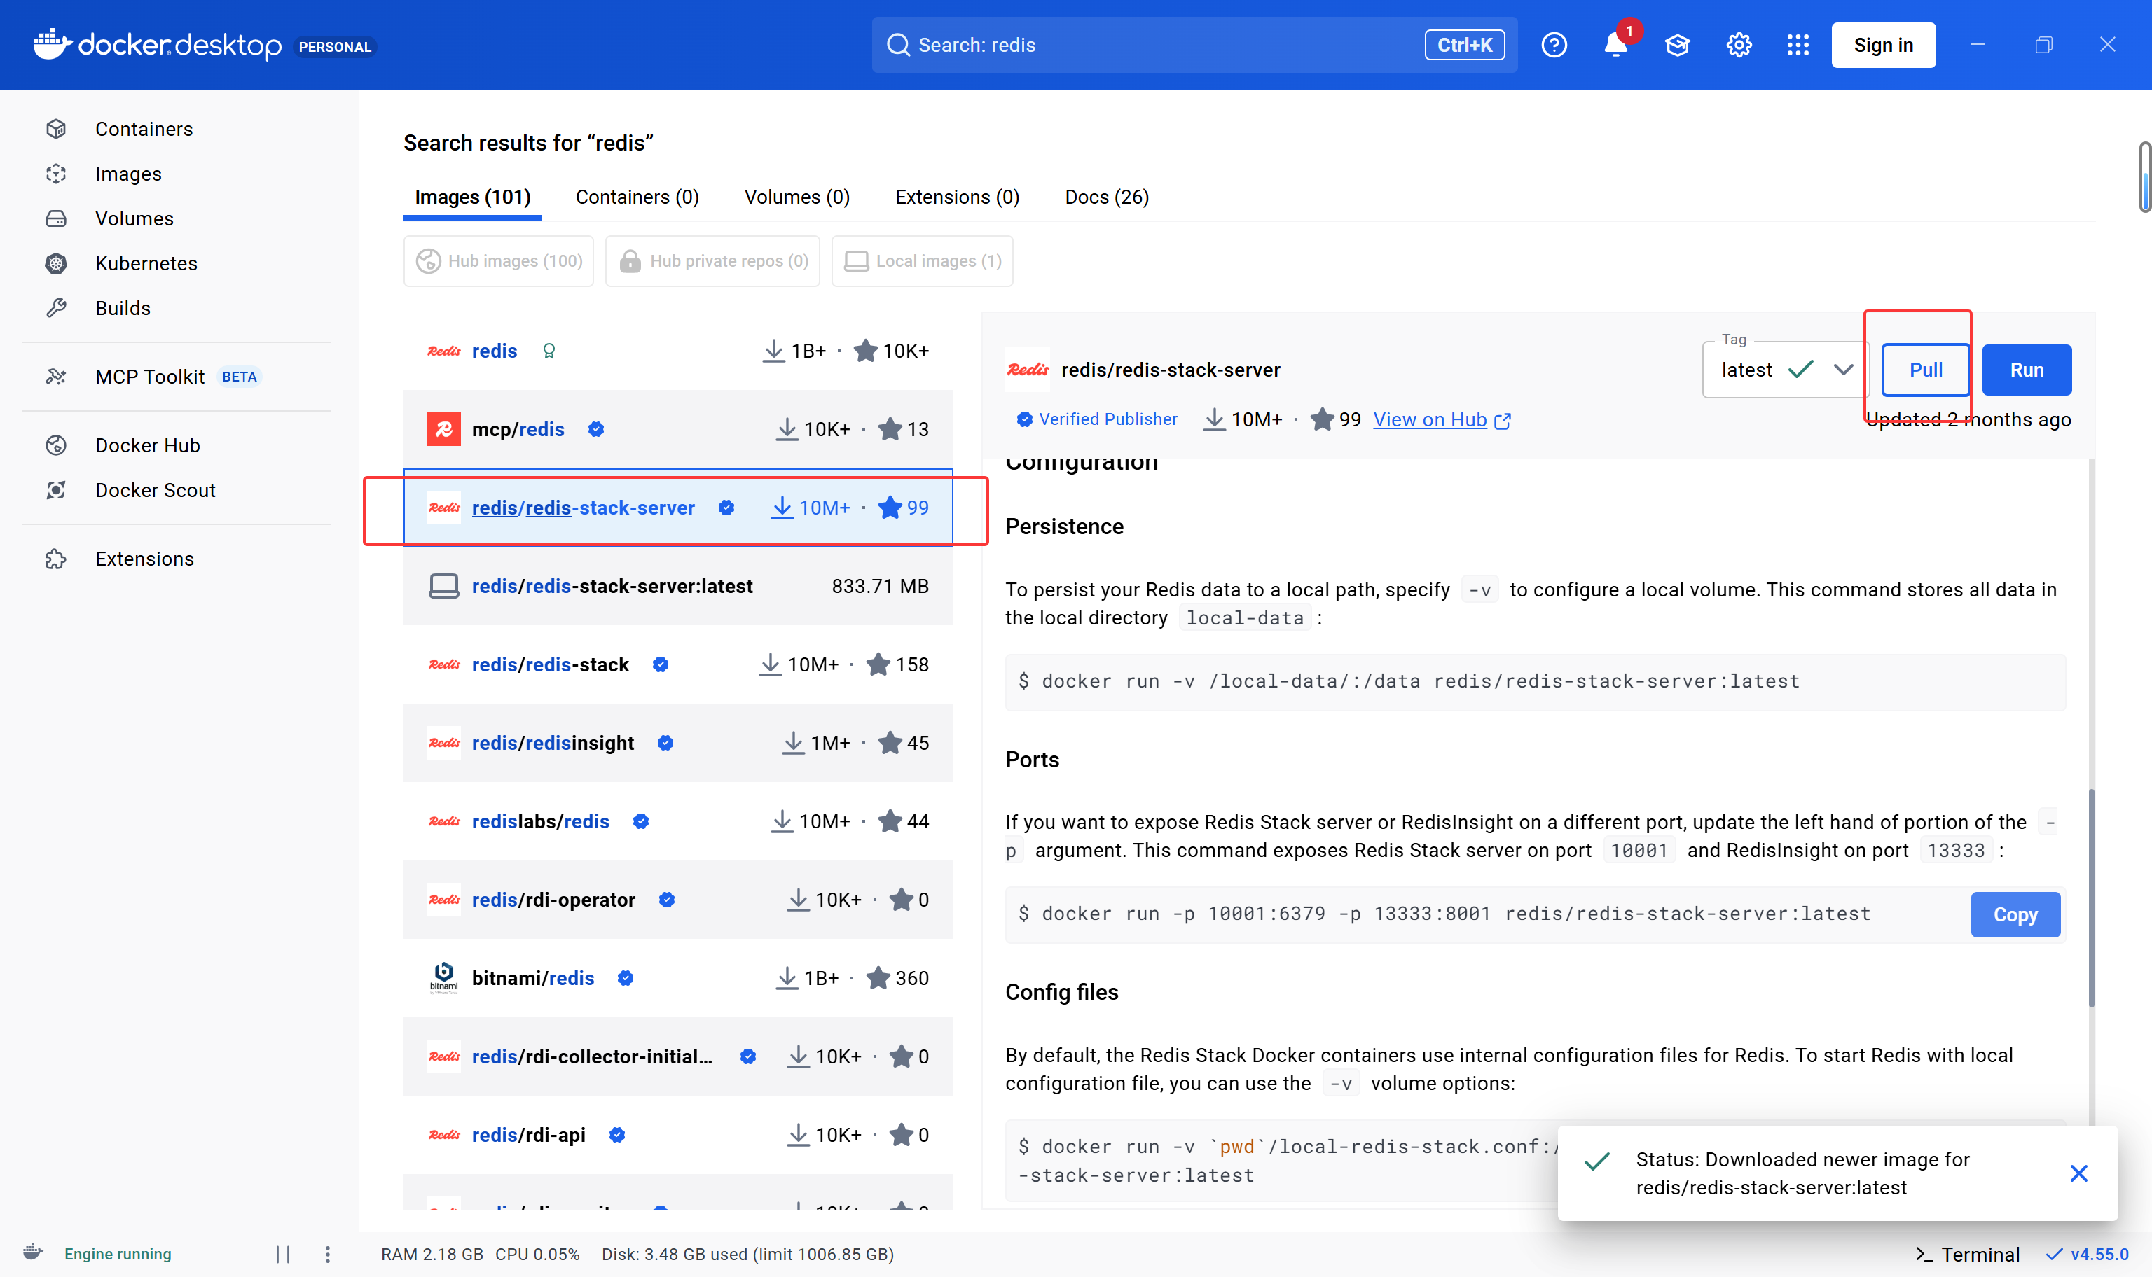Toggle the Local images filter
The height and width of the screenshot is (1277, 2152).
coord(922,260)
